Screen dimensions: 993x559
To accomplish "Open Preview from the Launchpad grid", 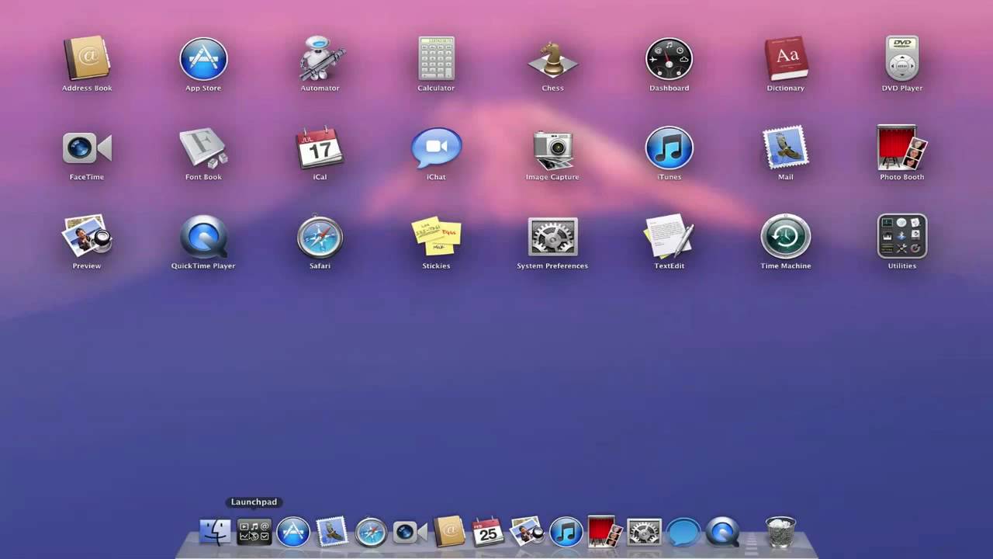I will pos(87,237).
